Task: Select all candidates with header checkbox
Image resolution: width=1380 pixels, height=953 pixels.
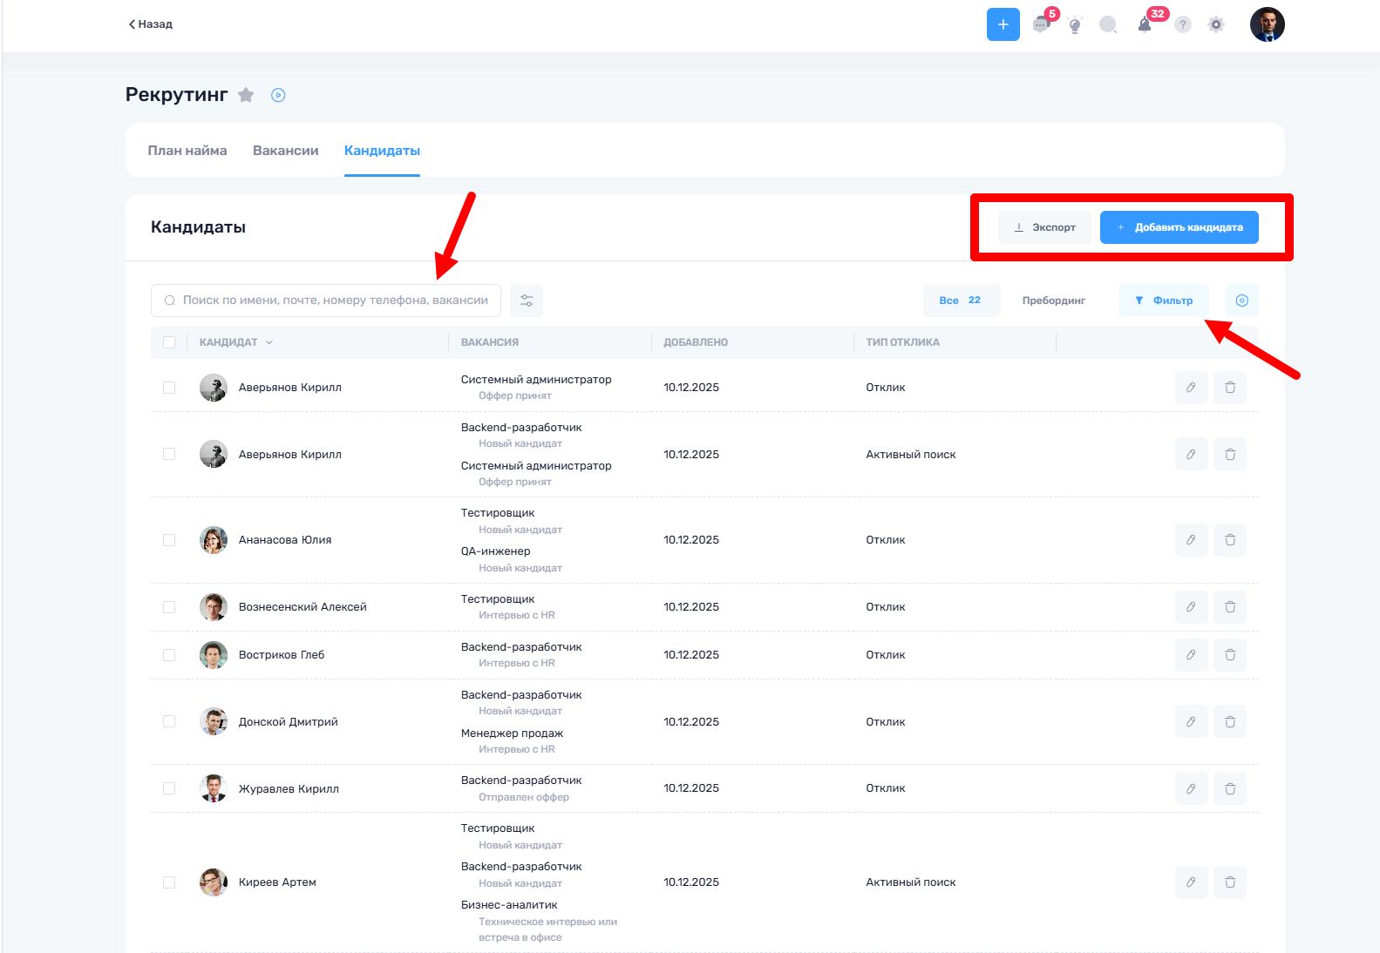Action: coord(169,342)
